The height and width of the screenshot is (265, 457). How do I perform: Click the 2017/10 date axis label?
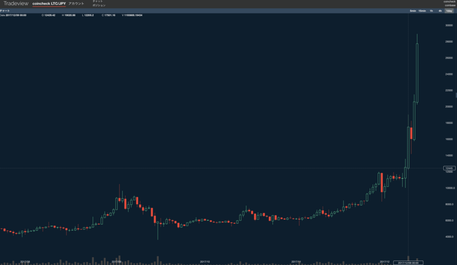205,262
